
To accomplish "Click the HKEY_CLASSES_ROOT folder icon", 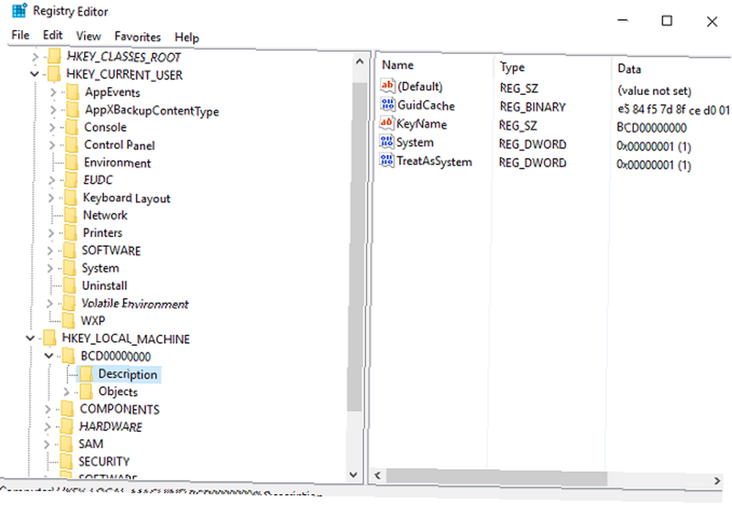I will (54, 56).
